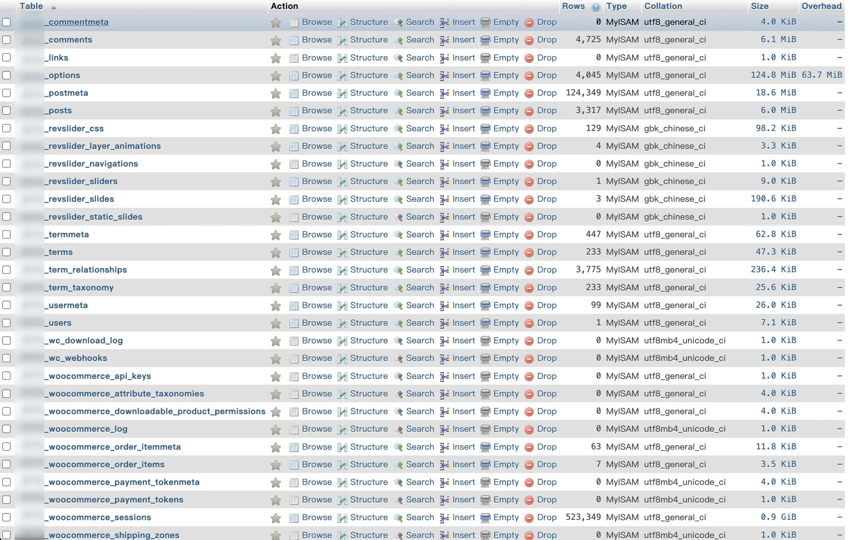Click Search icon in _woocommerce_log row
850x540 pixels.
tap(398, 429)
